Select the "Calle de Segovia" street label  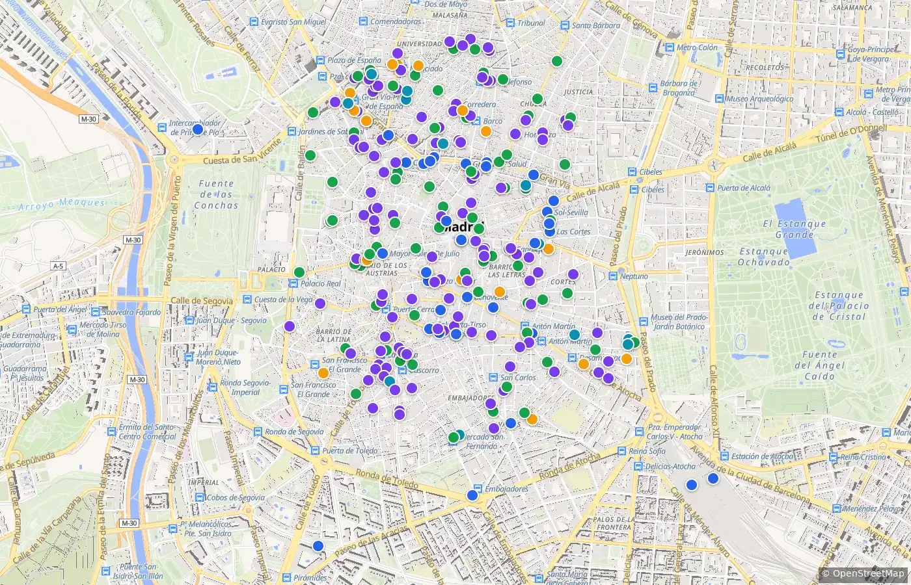(201, 301)
